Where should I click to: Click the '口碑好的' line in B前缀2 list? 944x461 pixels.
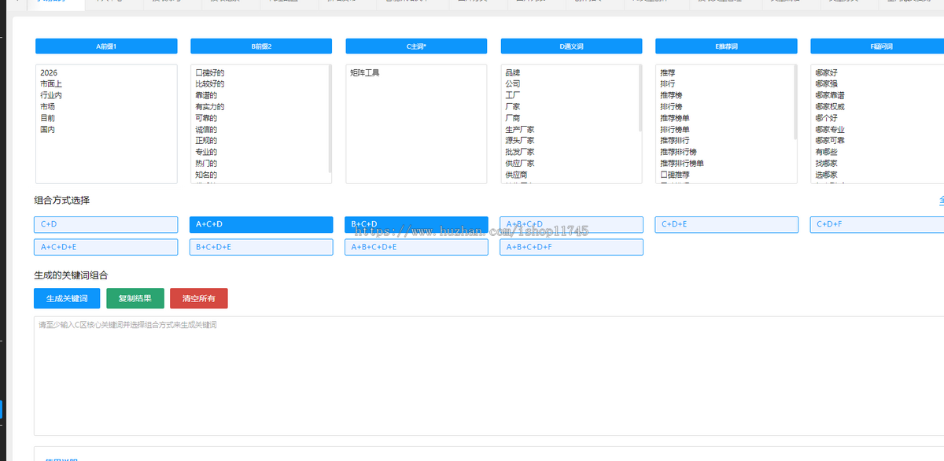210,73
